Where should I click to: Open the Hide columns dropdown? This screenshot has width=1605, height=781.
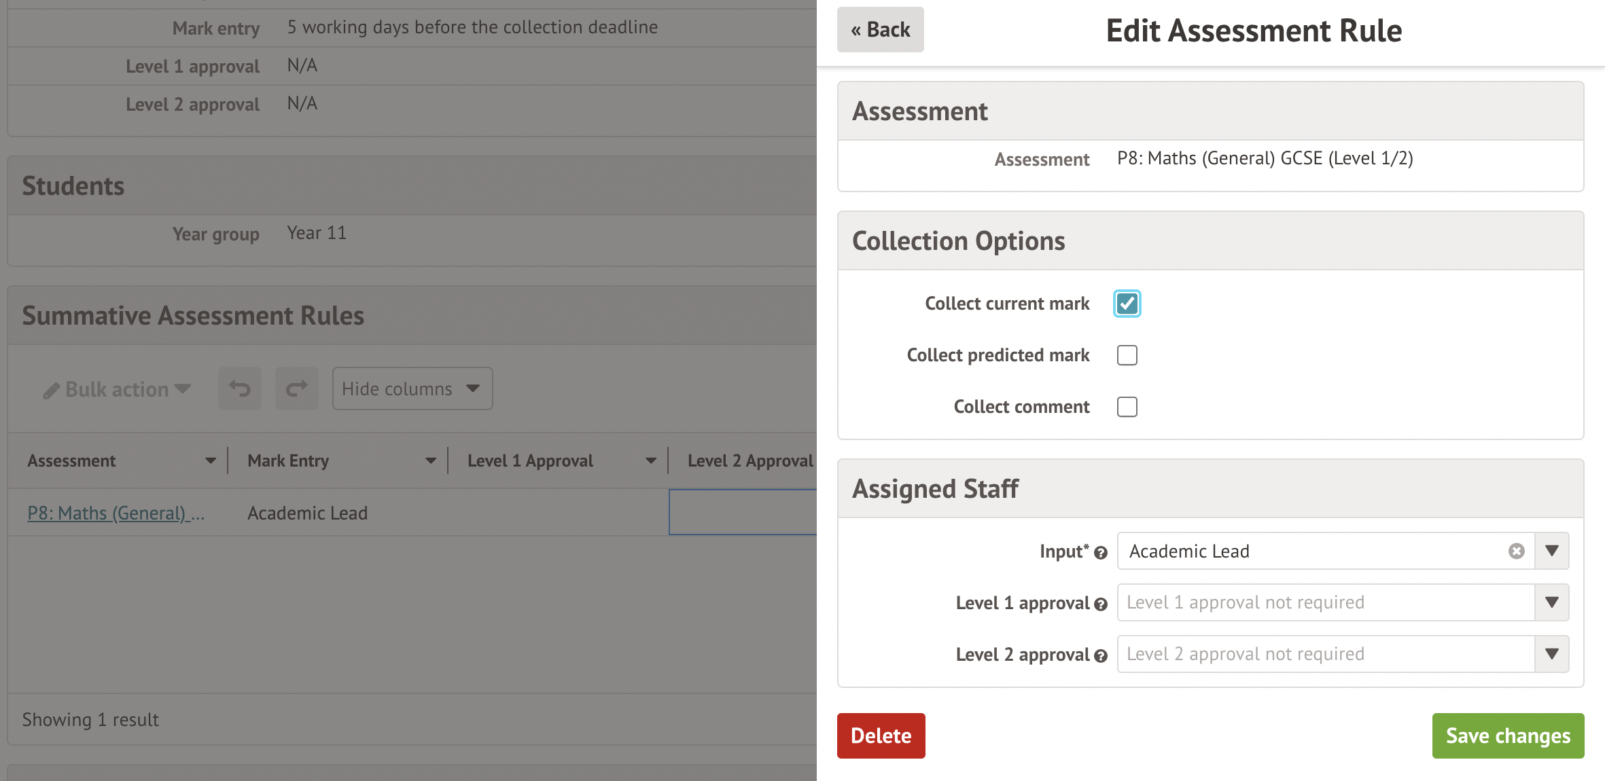(412, 388)
